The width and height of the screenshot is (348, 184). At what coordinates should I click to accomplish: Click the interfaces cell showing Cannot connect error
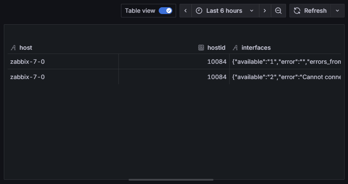tap(286, 77)
